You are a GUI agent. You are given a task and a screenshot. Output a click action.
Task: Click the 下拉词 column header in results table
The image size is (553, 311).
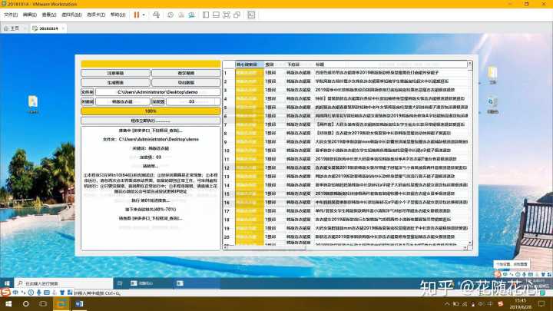(x=293, y=65)
